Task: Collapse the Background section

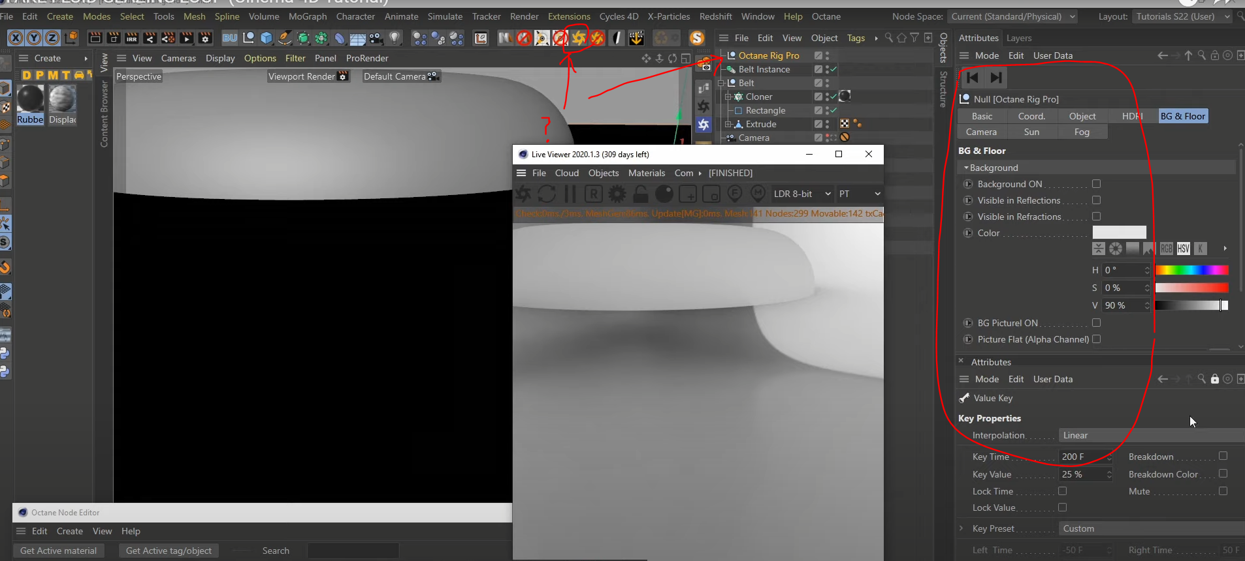Action: tap(967, 168)
